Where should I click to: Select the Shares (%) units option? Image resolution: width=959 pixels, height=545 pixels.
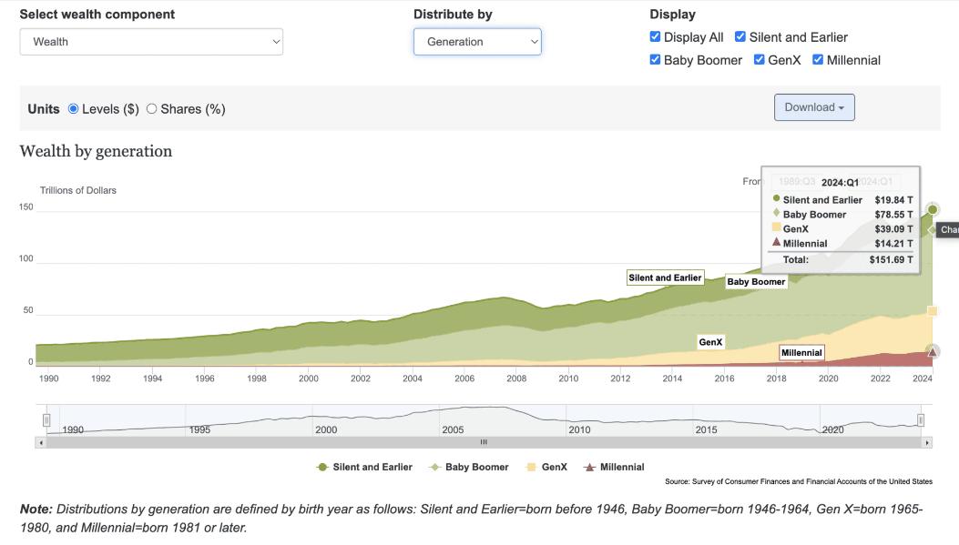152,109
